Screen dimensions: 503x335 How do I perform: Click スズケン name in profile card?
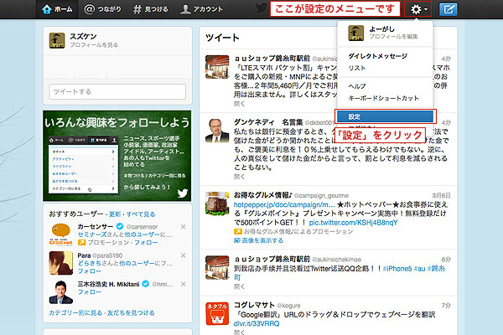pyautogui.click(x=83, y=37)
